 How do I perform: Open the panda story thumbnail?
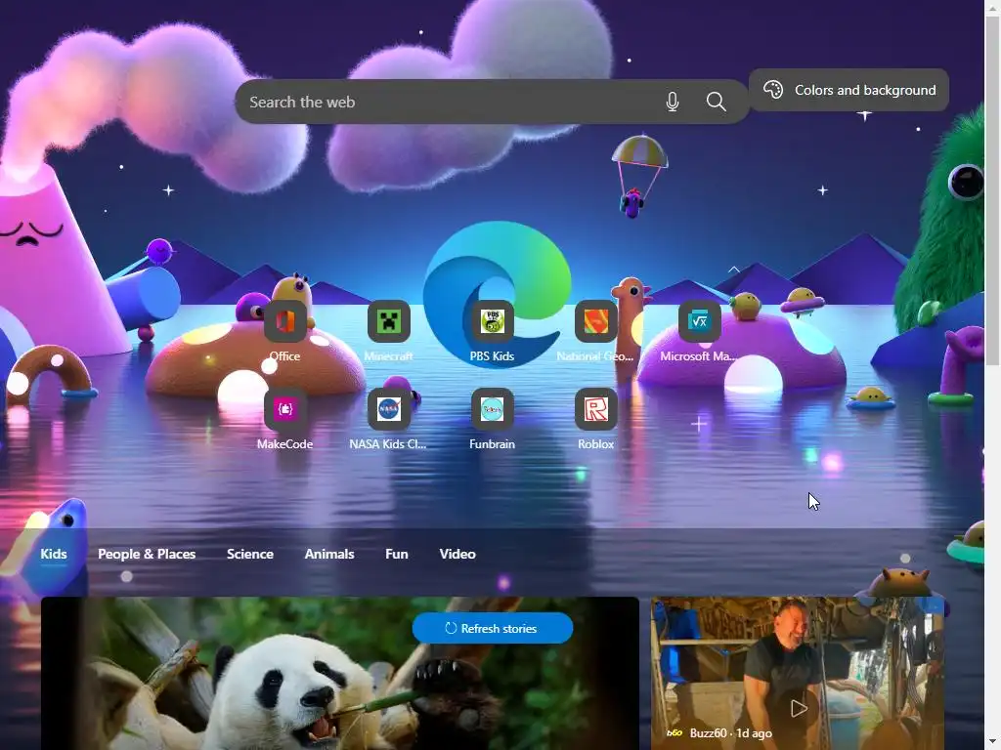click(339, 674)
